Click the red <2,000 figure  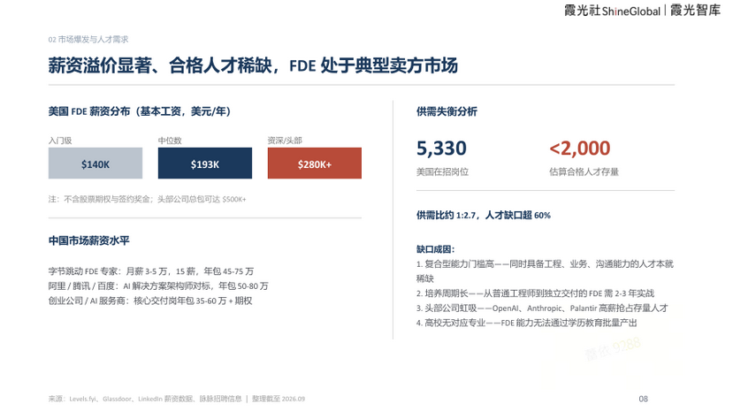[x=580, y=148]
